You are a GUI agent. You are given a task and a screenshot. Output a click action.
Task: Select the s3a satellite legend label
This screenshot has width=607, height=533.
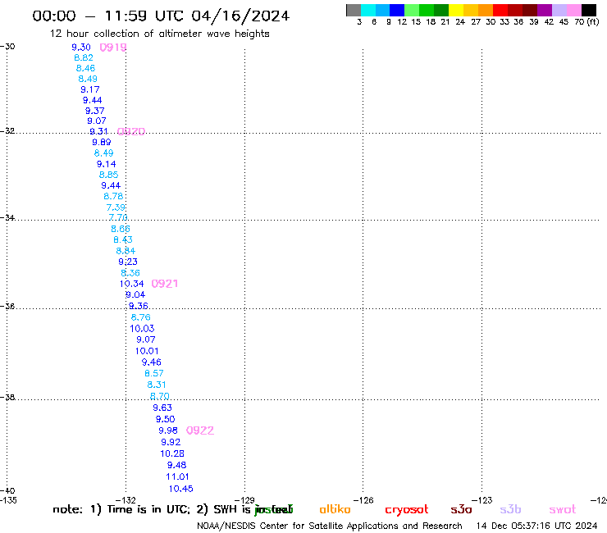461,509
